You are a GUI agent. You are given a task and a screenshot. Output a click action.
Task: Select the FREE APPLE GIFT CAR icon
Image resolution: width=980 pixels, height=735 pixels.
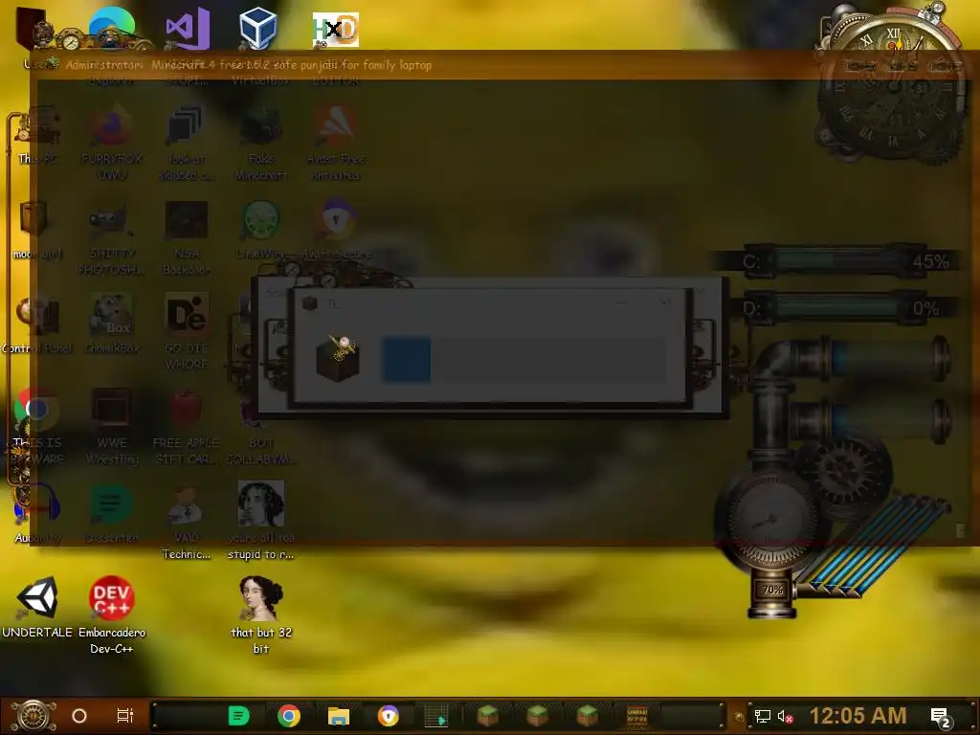187,409
